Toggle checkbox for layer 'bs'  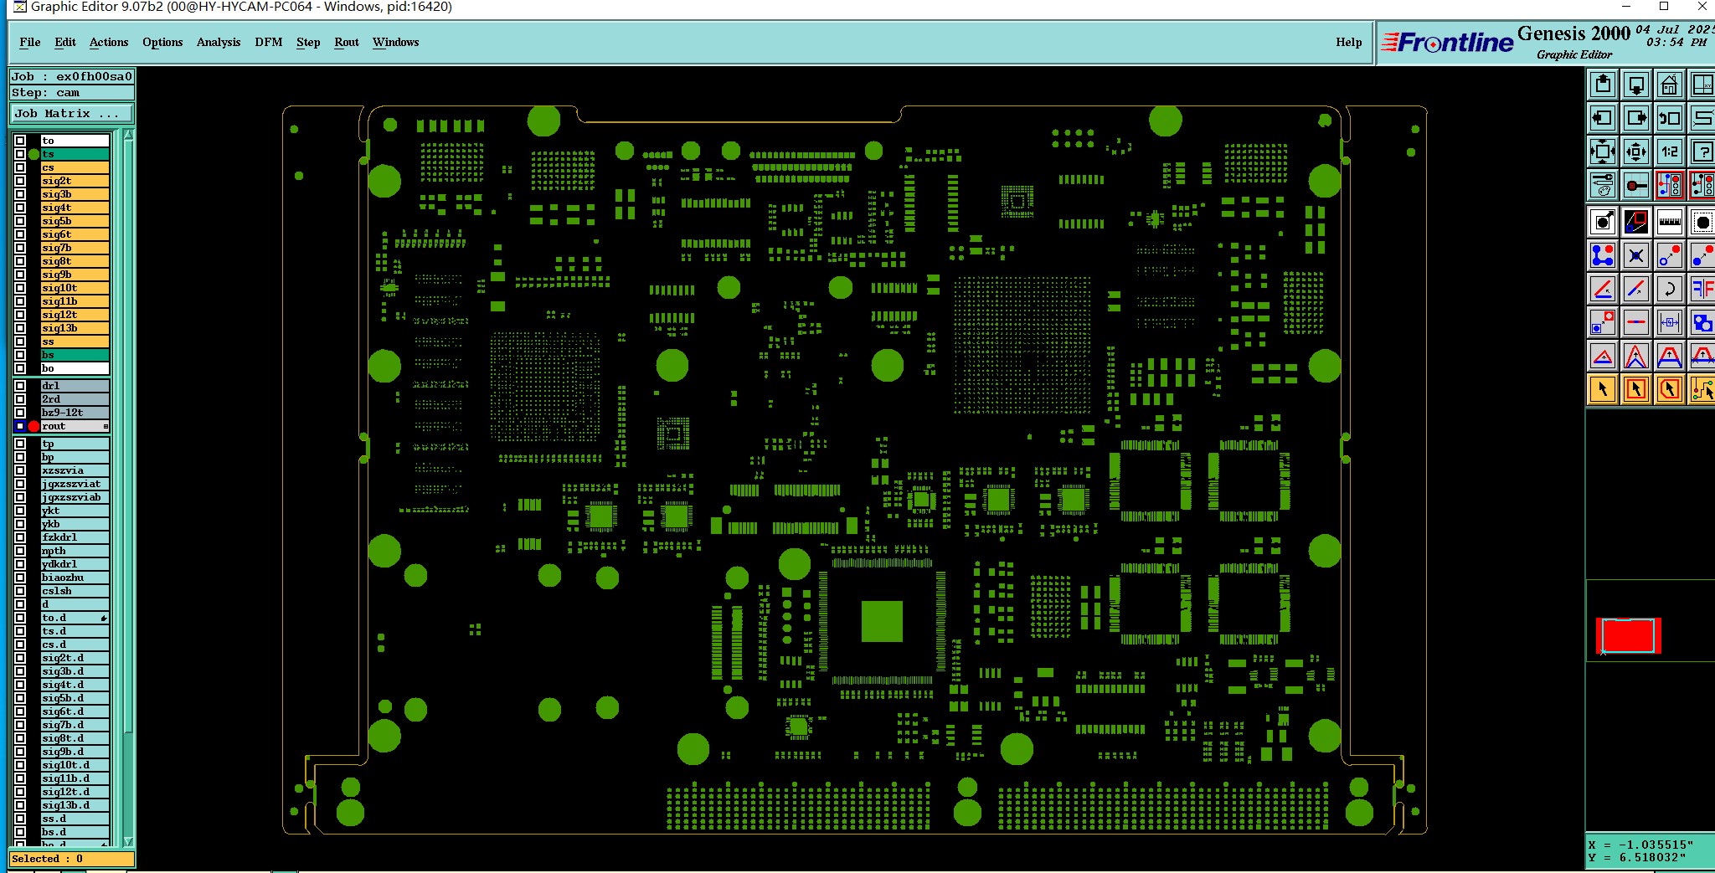click(20, 355)
